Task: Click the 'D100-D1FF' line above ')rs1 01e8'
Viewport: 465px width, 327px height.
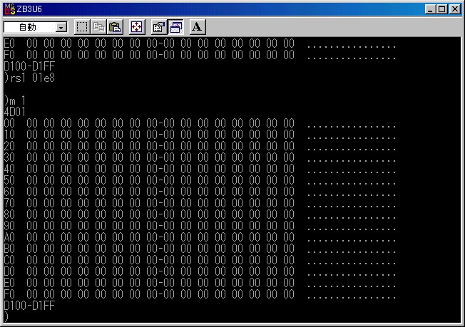Action: pos(29,66)
